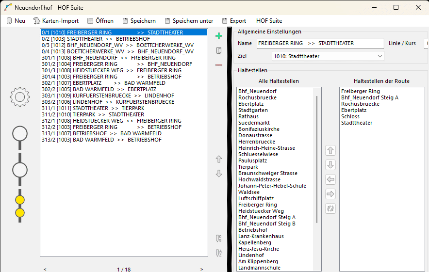Click the gear settings icon in sidebar
This screenshot has width=429, height=272.
click(20, 97)
